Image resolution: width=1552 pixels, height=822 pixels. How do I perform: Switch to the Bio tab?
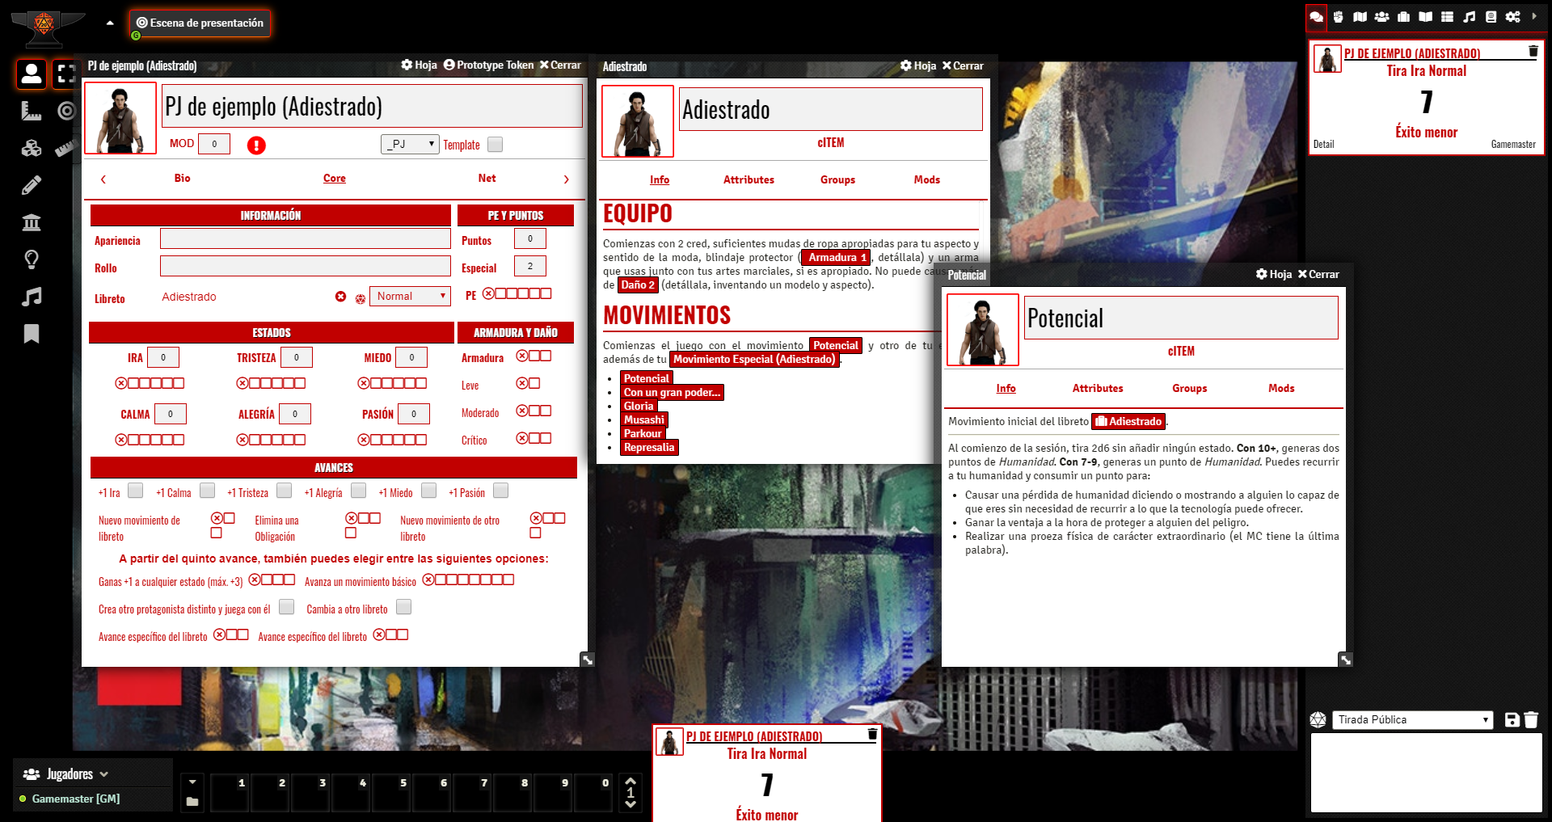[x=183, y=178]
